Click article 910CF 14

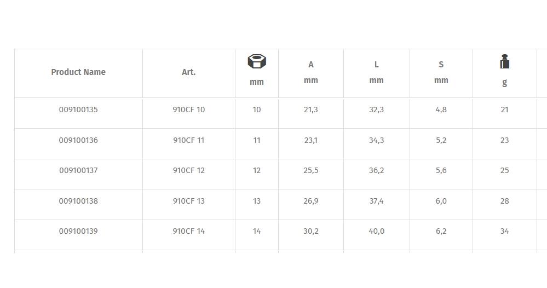[x=188, y=231]
